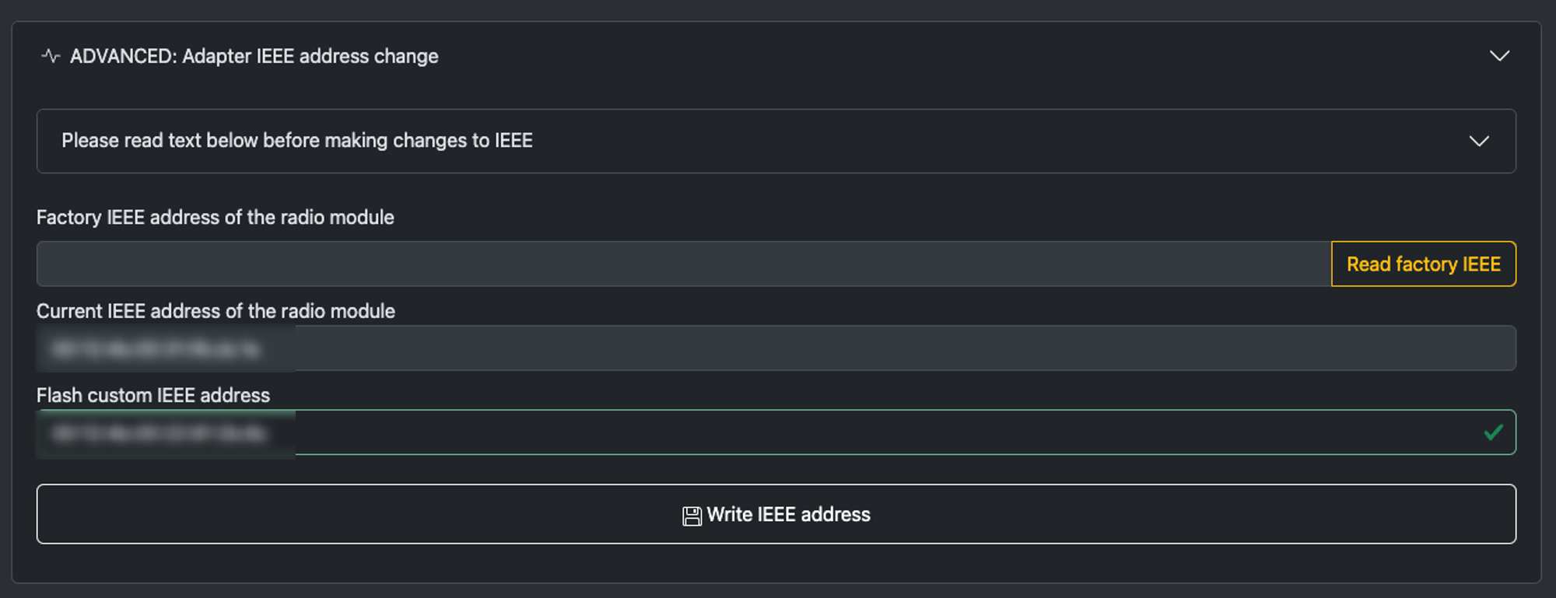Click the Write IEEE address button

click(776, 514)
